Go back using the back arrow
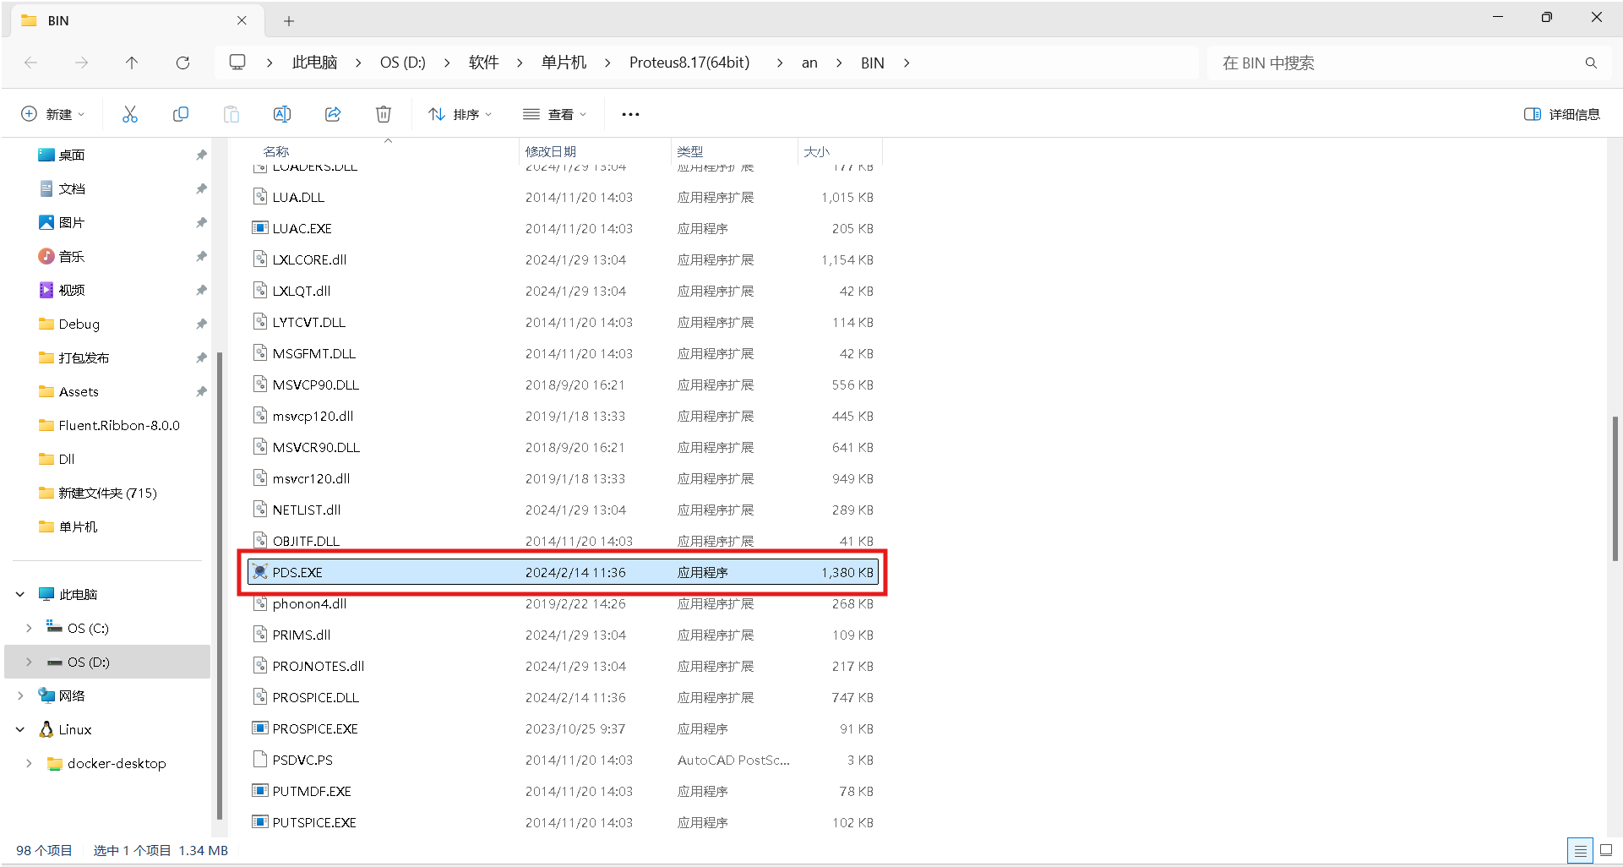This screenshot has height=867, width=1623. pyautogui.click(x=31, y=62)
